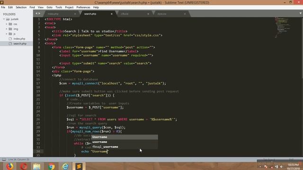Image resolution: width=303 pixels, height=170 pixels.
Task: Click the unsaved dot on search.php tab
Action: click(x=112, y=14)
